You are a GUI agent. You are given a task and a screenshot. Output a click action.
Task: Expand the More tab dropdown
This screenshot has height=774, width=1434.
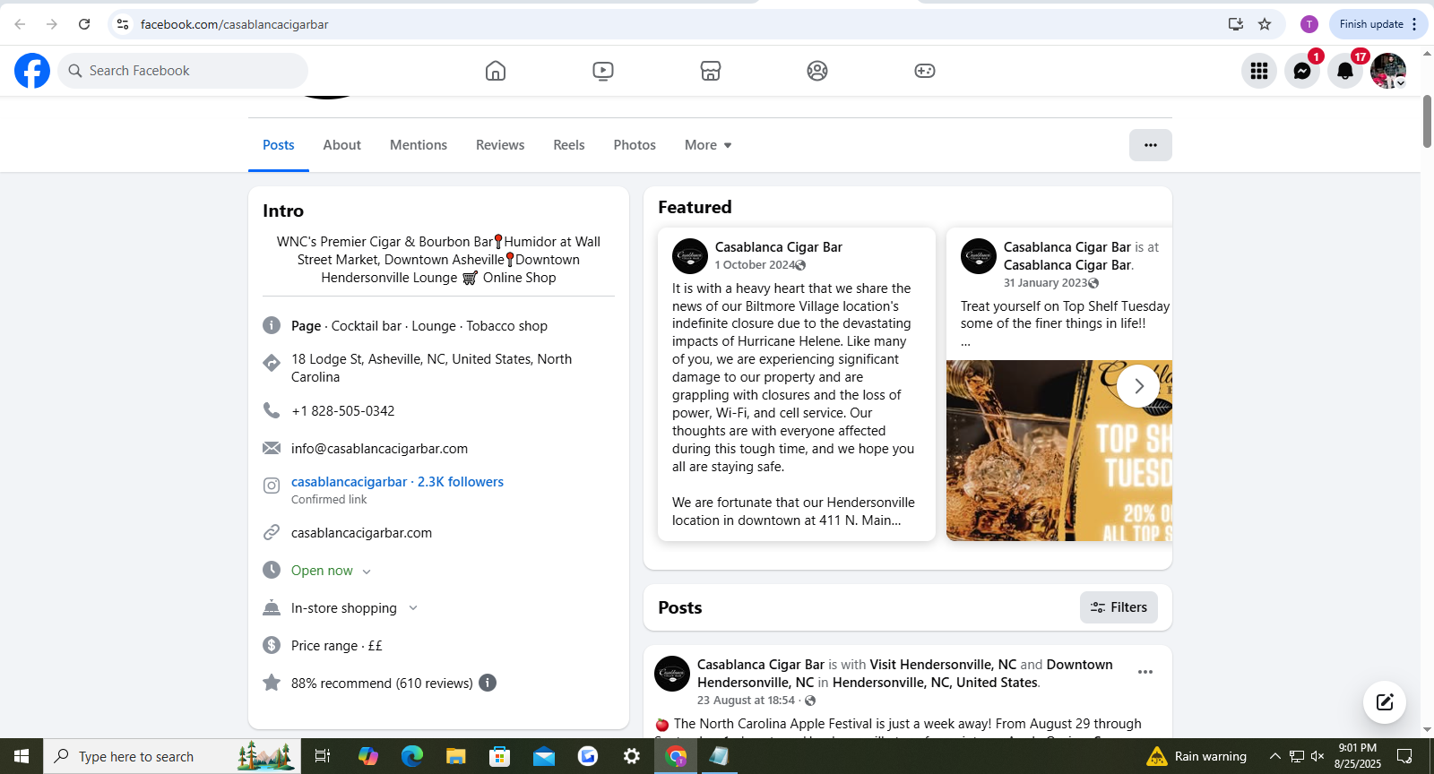[x=708, y=145]
